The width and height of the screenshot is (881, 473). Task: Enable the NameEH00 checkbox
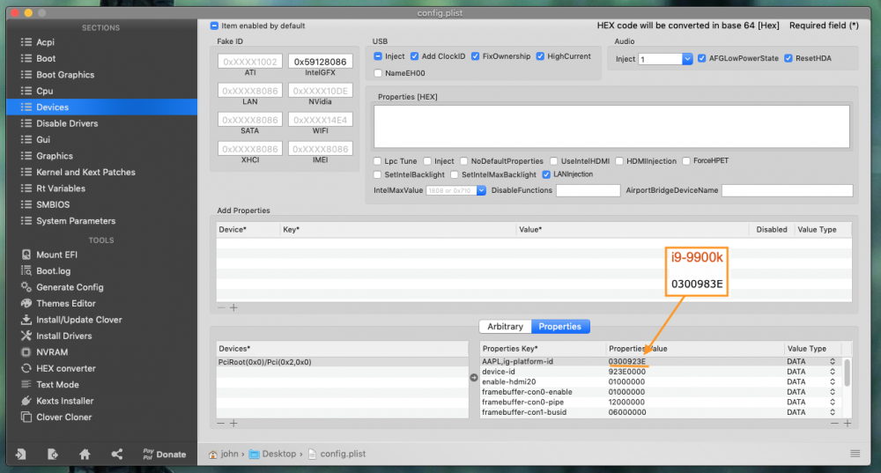tap(378, 73)
